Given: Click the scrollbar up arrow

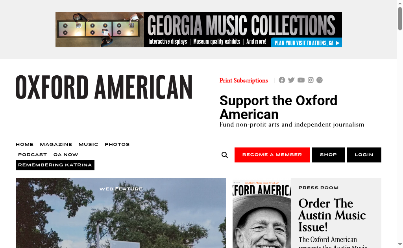Looking at the screenshot, I should (x=400, y=3).
